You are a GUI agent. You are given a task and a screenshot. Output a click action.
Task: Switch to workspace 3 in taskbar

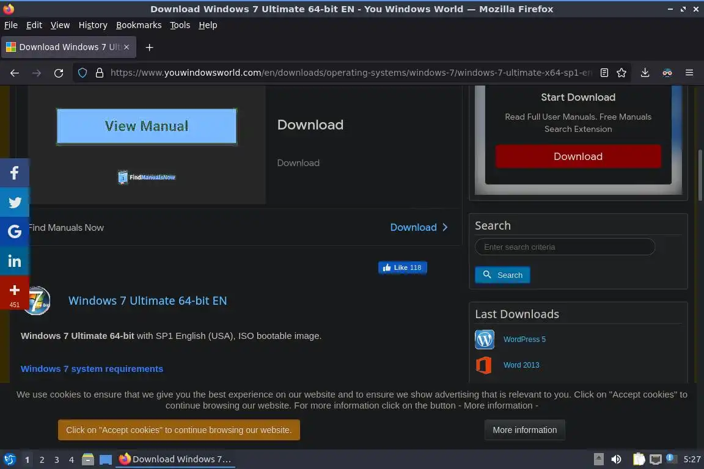(x=57, y=460)
